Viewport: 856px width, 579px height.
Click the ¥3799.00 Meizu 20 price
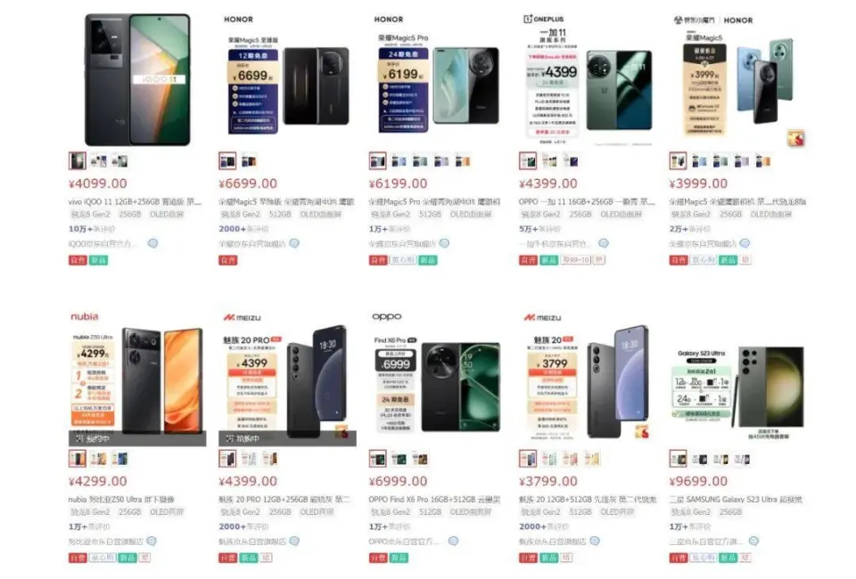pos(548,481)
